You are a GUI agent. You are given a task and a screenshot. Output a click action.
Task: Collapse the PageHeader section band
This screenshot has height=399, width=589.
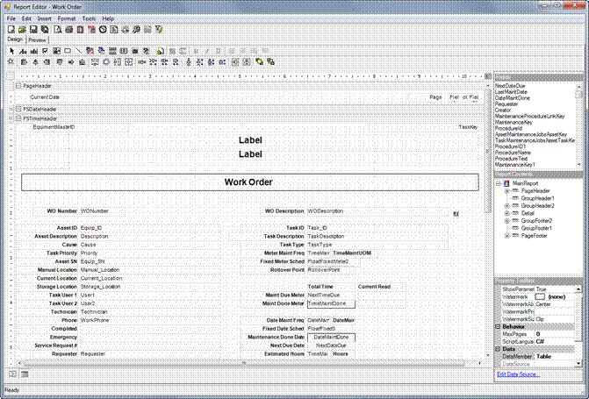tap(17, 87)
